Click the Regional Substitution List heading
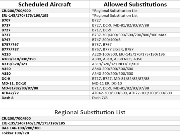Image resolution: width=180 pixels, height=135 pixels. tap(90, 112)
